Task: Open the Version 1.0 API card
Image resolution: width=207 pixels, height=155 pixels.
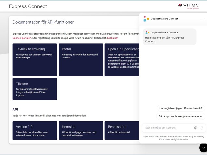Action: pos(34,130)
